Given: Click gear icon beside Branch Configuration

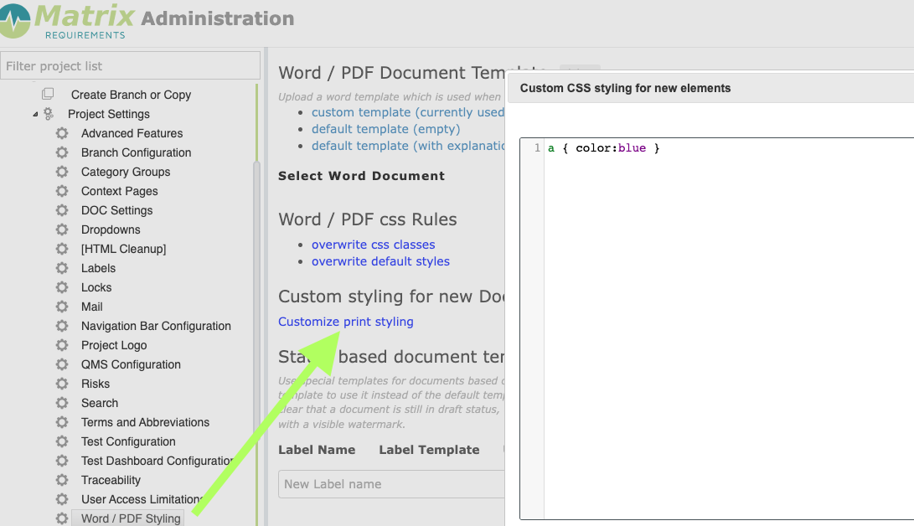Looking at the screenshot, I should [62, 152].
